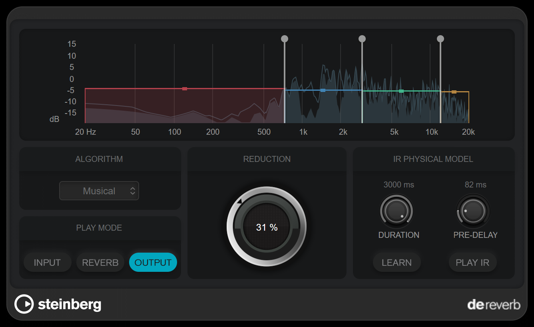
Task: Select REVERB play mode
Action: (x=100, y=263)
